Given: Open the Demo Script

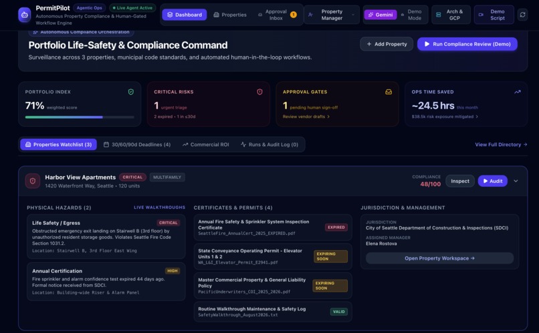Looking at the screenshot, I should coord(494,15).
